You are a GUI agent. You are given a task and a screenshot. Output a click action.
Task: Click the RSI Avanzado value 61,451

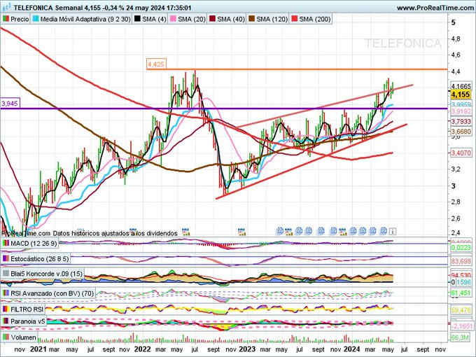[x=461, y=293]
